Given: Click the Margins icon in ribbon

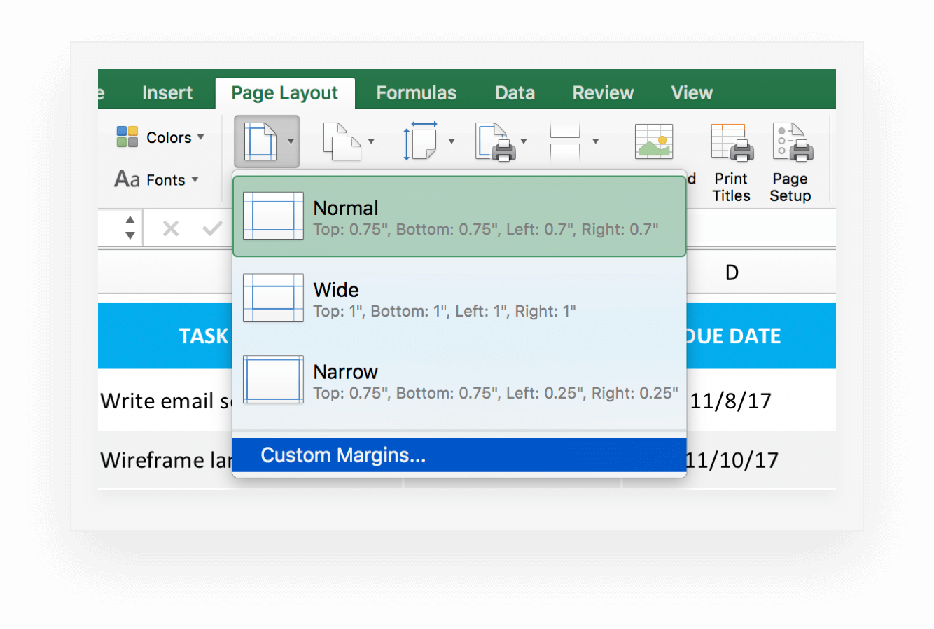Looking at the screenshot, I should [x=260, y=141].
